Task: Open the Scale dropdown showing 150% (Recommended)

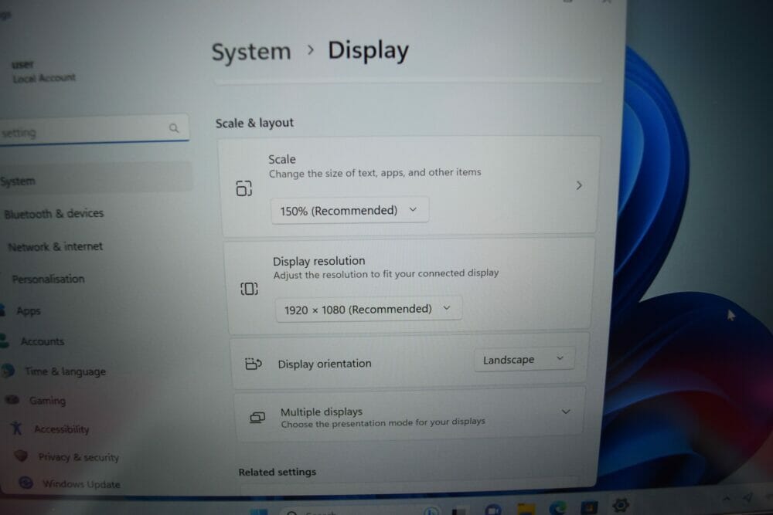Action: coord(349,210)
